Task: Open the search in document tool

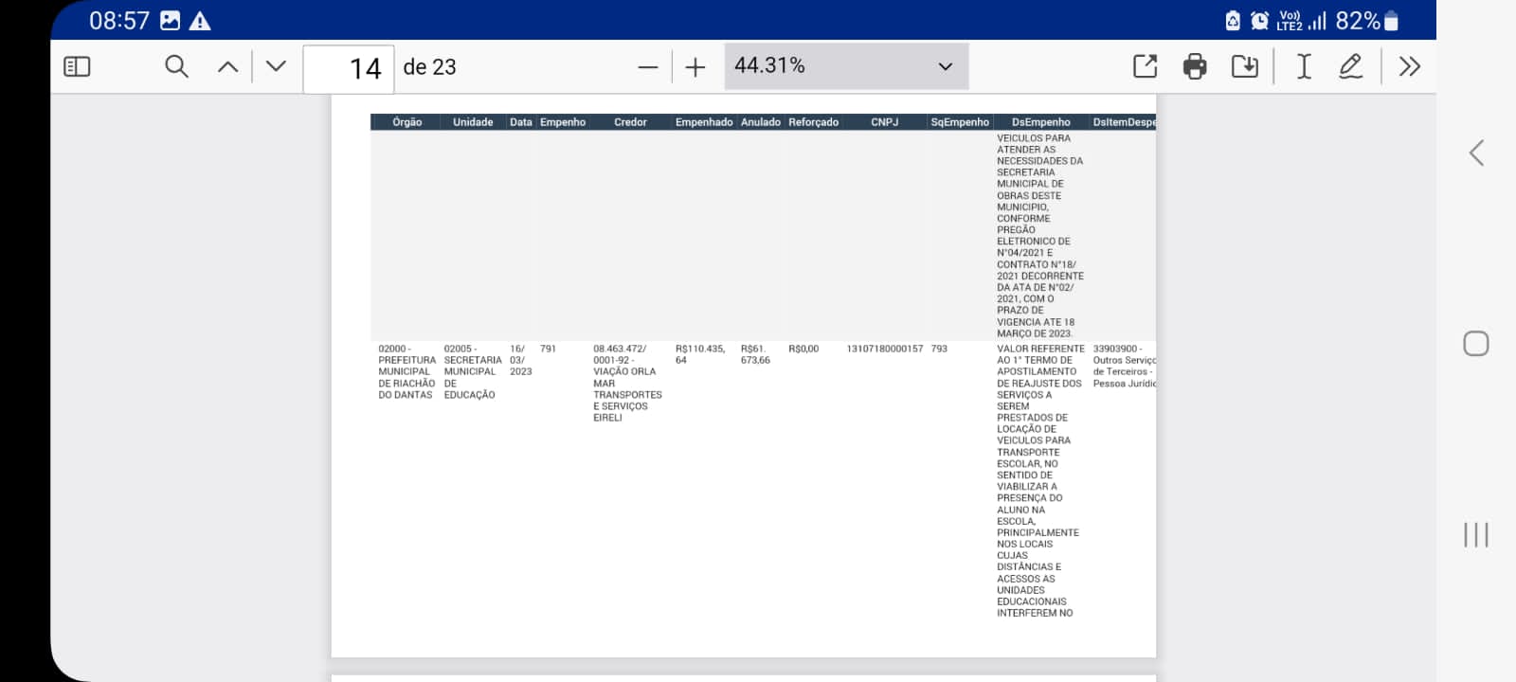Action: [x=176, y=66]
